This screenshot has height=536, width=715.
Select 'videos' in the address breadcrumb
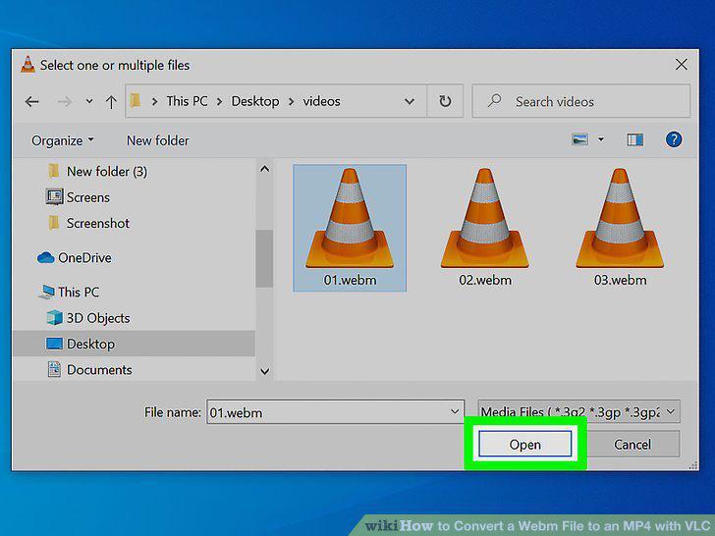(321, 101)
